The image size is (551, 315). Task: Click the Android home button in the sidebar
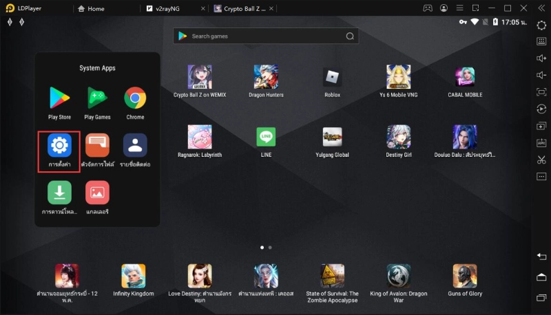[541, 277]
